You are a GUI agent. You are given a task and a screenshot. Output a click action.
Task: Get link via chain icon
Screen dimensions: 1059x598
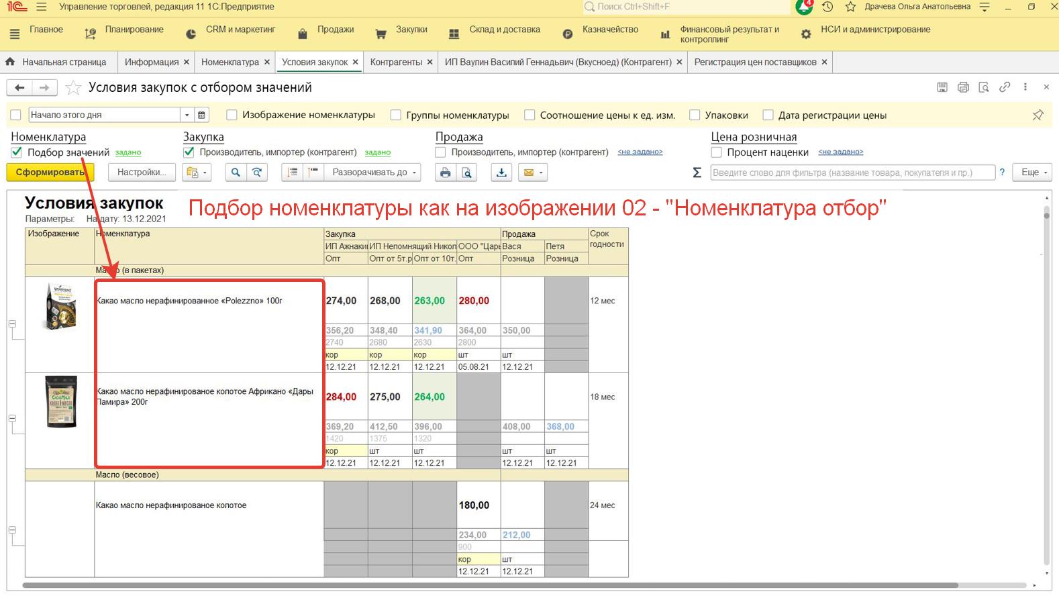pos(1005,87)
